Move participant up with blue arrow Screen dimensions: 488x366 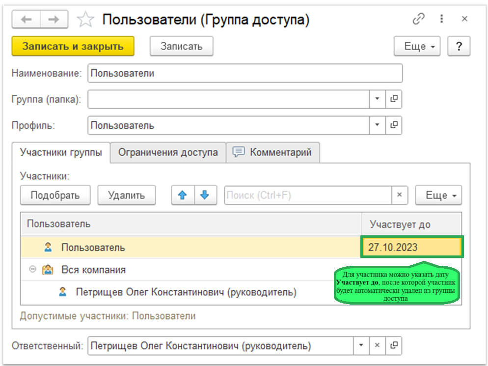click(x=183, y=195)
